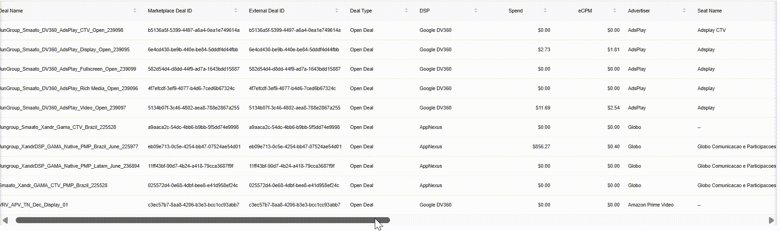
Task: Select deal name Native_PMP_Latam_June_236894
Action: (x=70, y=166)
